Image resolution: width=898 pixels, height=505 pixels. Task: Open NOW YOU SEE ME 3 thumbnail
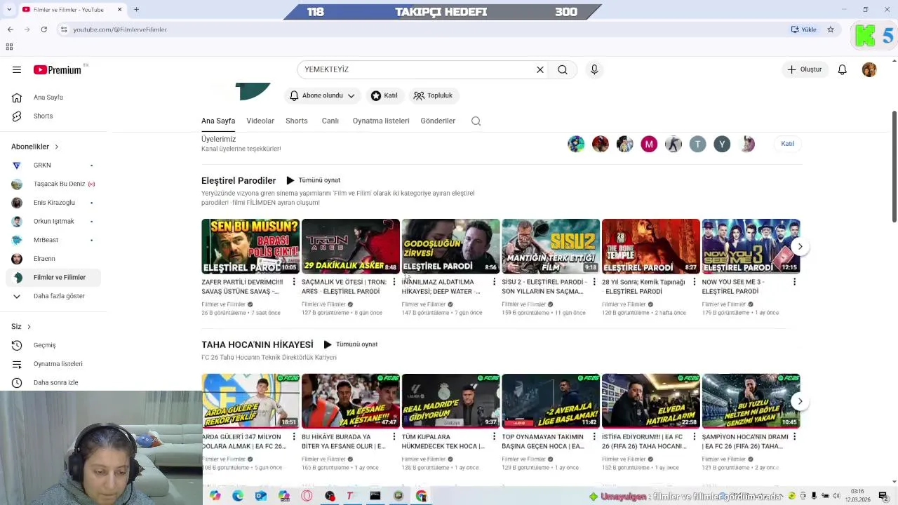751,246
